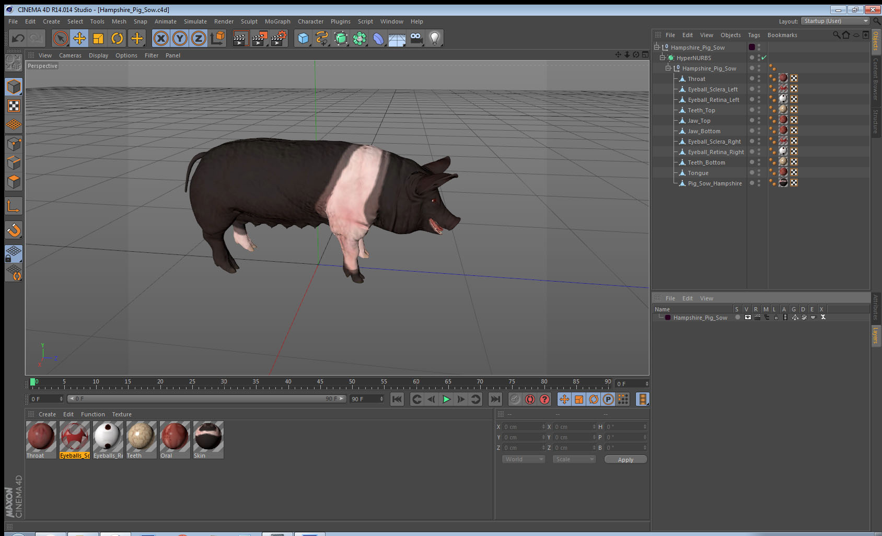Open the Attributes side tab
882x536 pixels.
(876, 307)
